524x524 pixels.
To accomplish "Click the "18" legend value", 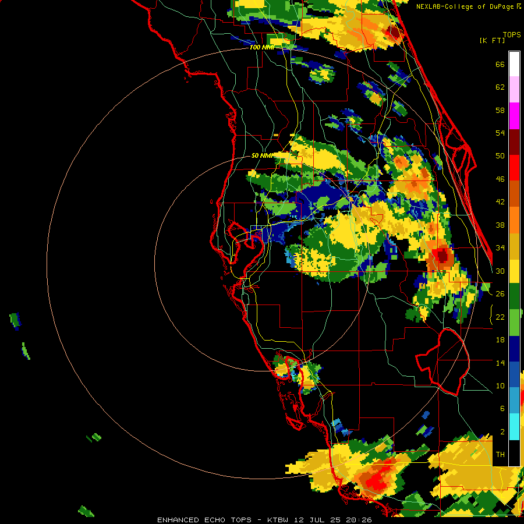I will point(500,340).
